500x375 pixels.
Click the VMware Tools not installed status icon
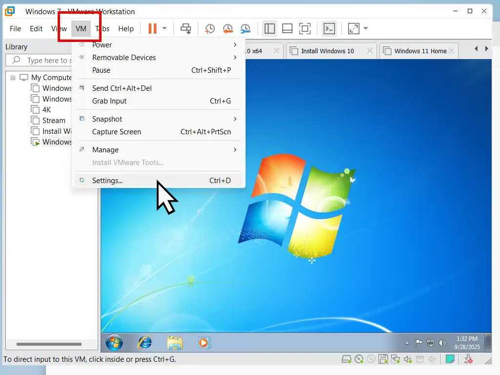pyautogui.click(x=468, y=359)
